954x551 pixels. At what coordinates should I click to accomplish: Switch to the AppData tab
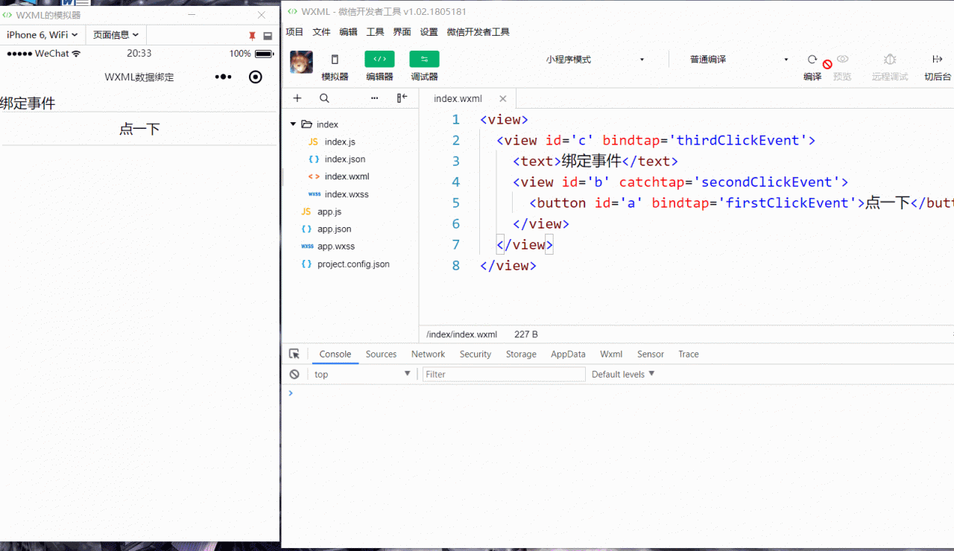(x=568, y=354)
